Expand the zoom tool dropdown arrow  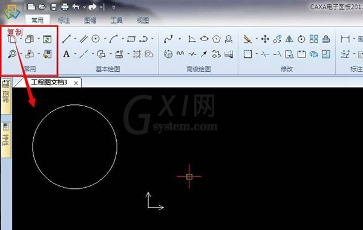21,54
